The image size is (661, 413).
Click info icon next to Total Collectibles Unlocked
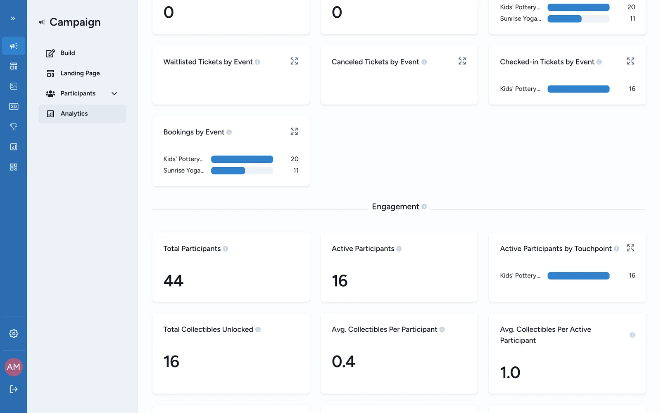258,330
